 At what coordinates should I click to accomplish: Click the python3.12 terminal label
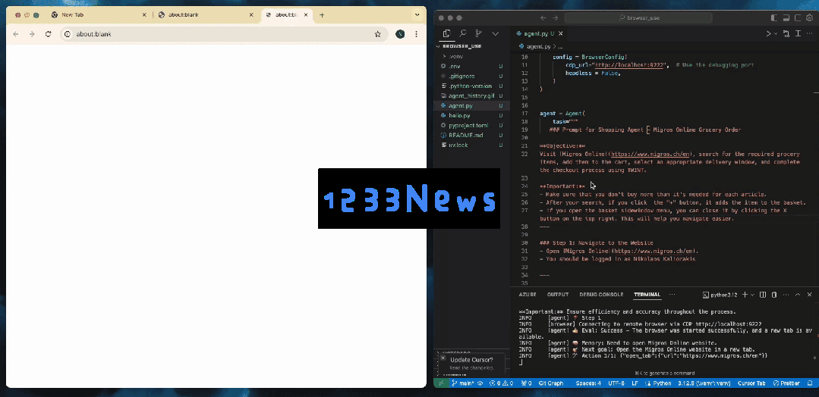pyautogui.click(x=720, y=295)
